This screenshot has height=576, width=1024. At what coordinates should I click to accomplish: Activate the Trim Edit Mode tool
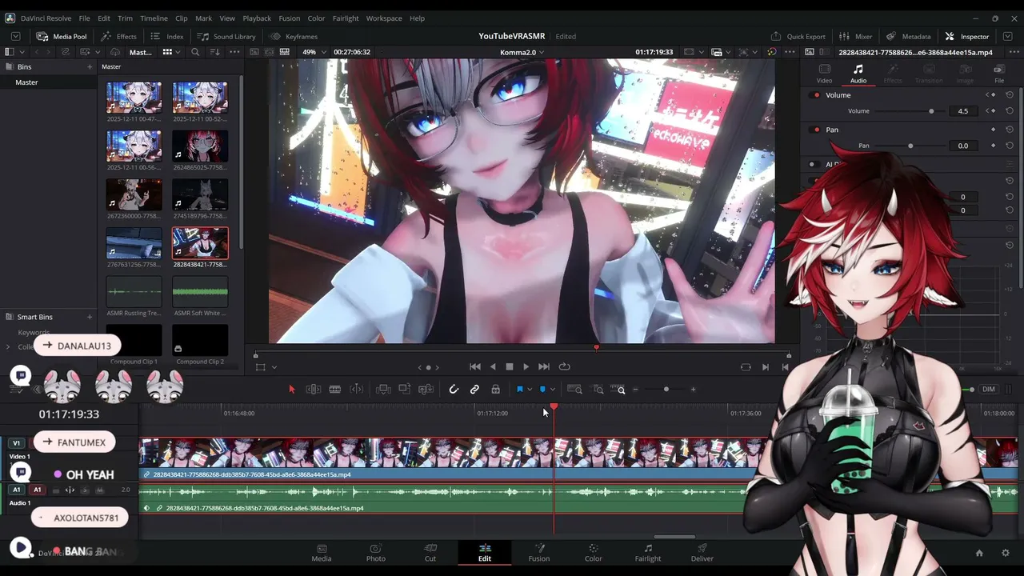tap(314, 390)
